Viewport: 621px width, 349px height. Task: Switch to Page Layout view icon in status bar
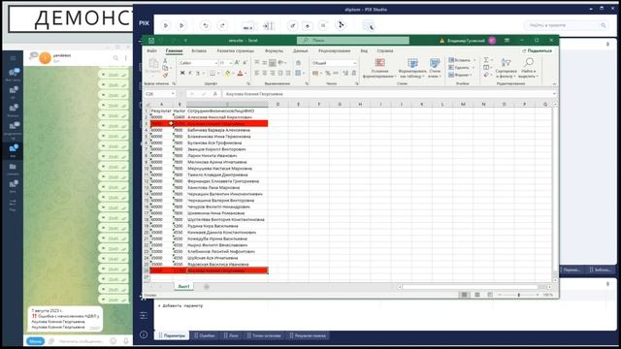(x=477, y=295)
